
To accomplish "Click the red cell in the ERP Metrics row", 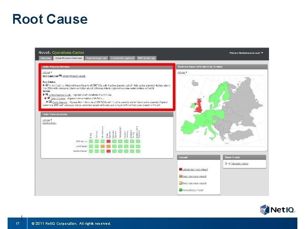I will tap(108, 141).
